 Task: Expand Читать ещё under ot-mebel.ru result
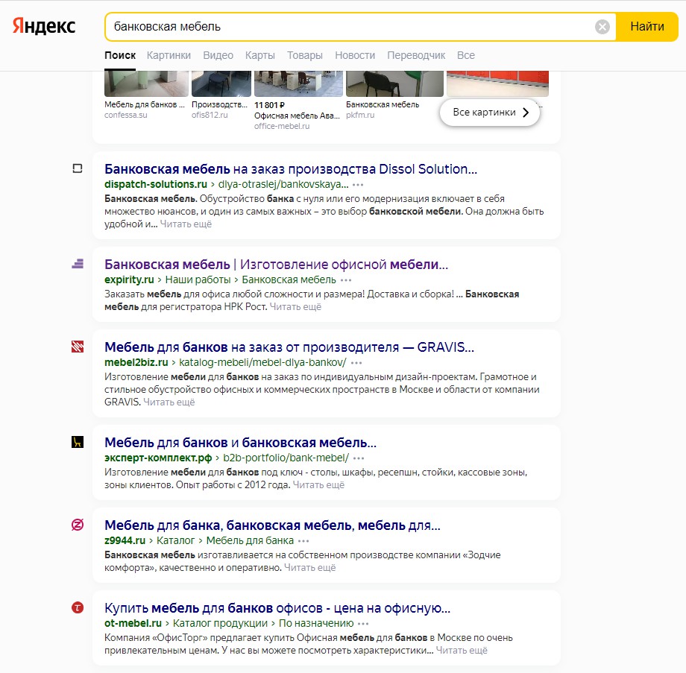[x=462, y=651]
